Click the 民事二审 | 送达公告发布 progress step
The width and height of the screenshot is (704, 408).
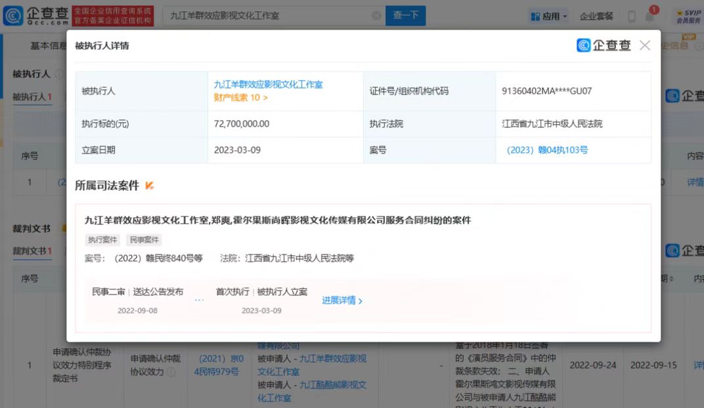point(137,300)
